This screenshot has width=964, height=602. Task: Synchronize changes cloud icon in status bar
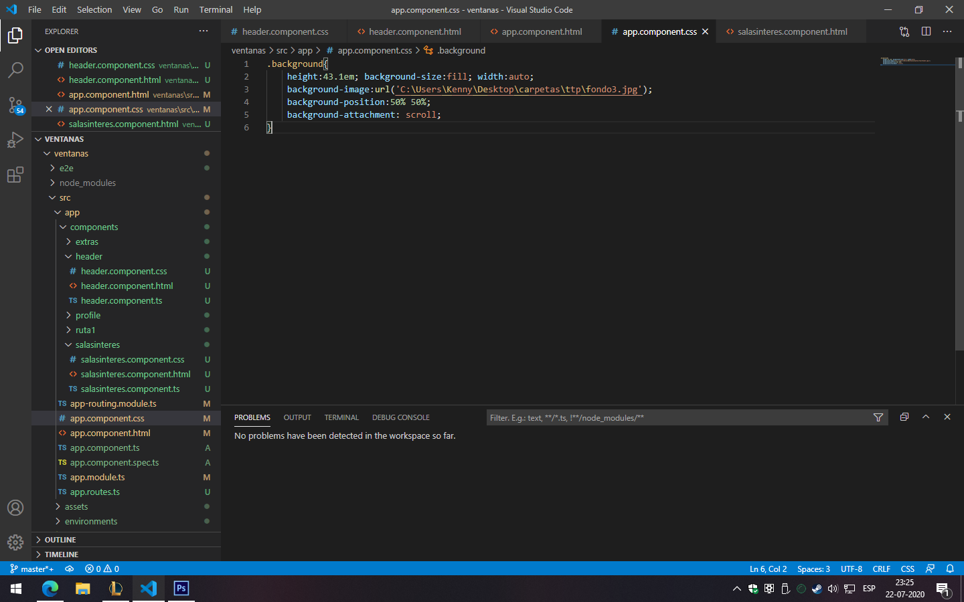pos(69,569)
